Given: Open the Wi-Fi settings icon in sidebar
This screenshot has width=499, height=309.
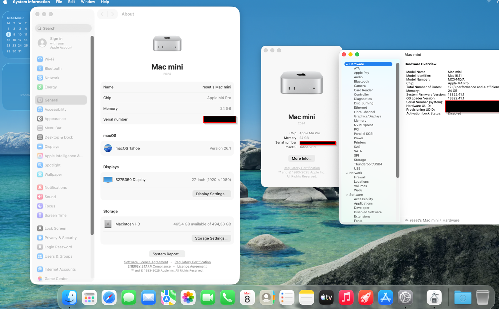Looking at the screenshot, I should click(x=40, y=59).
